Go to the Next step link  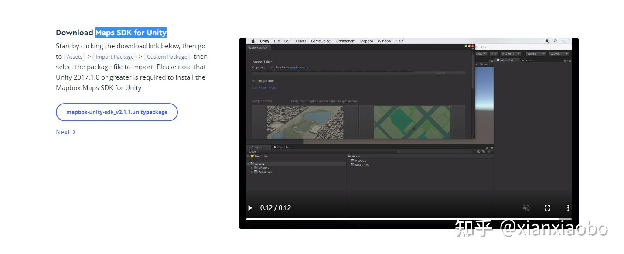point(66,132)
